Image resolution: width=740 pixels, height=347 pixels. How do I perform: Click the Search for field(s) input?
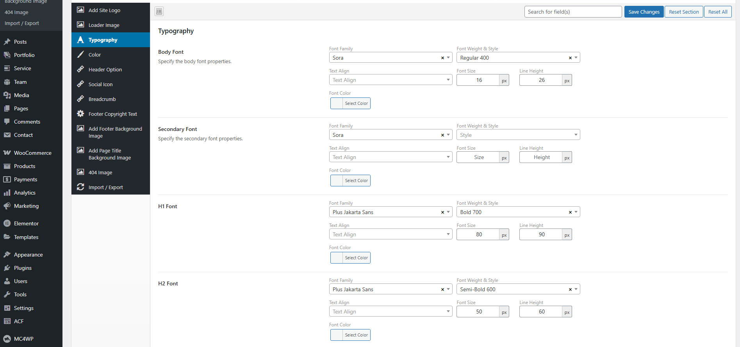(x=572, y=12)
